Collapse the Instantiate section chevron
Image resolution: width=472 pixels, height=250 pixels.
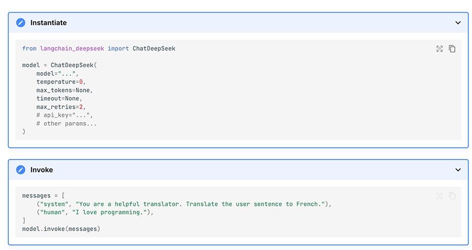click(x=458, y=23)
